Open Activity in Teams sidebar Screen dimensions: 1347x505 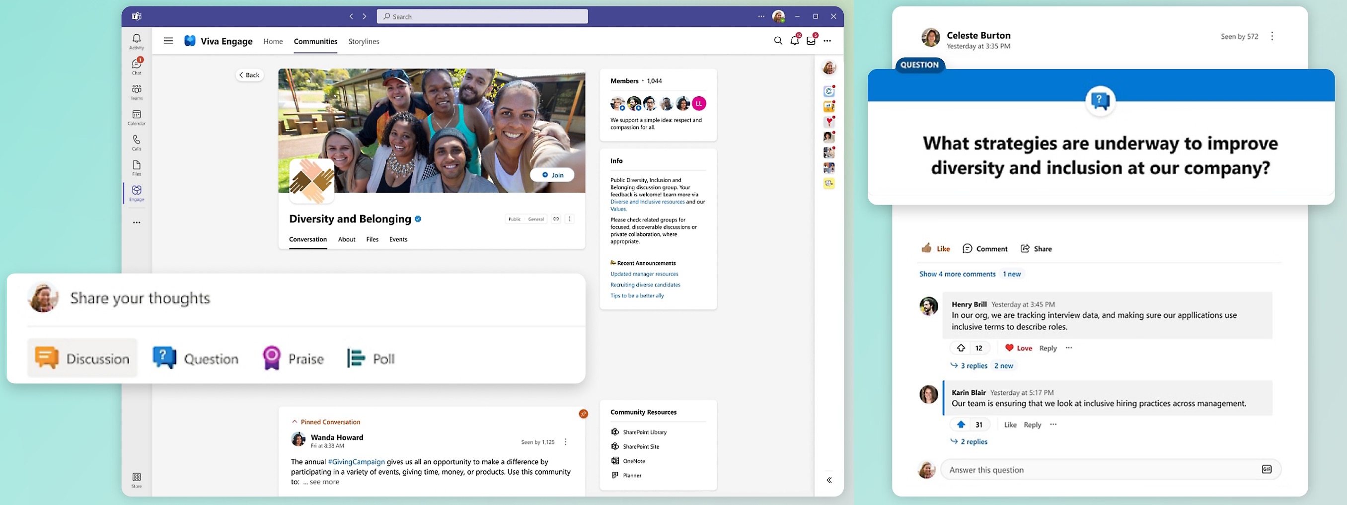137,42
